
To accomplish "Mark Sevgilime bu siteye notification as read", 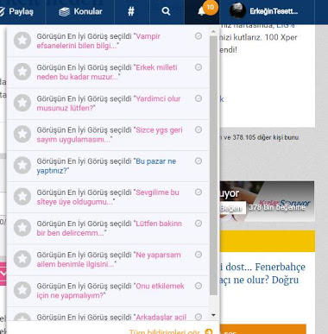I will [199, 192].
